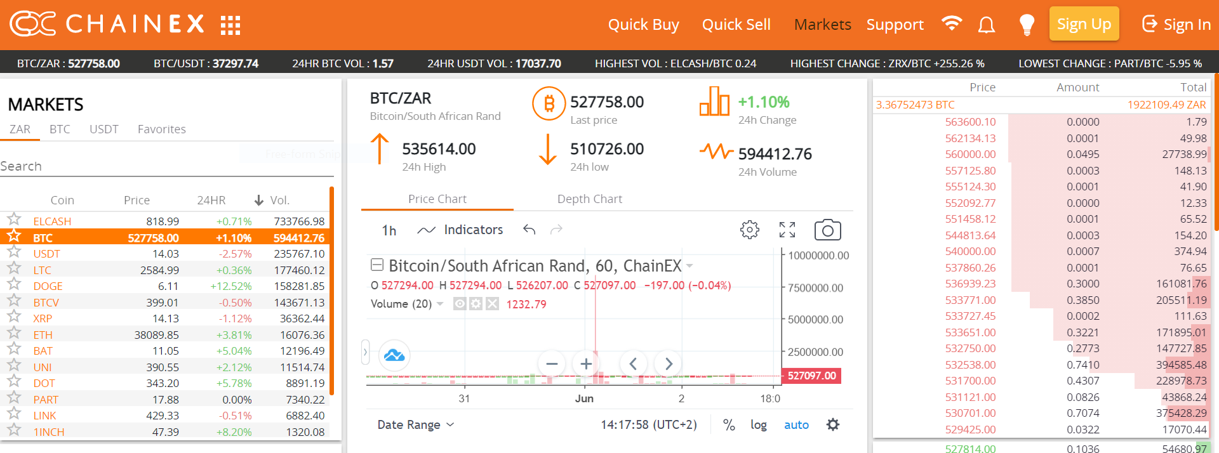Open the notifications bell

point(986,25)
